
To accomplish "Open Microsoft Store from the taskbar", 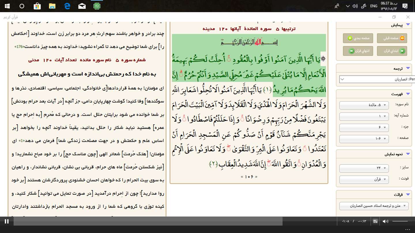I will 37,6.
